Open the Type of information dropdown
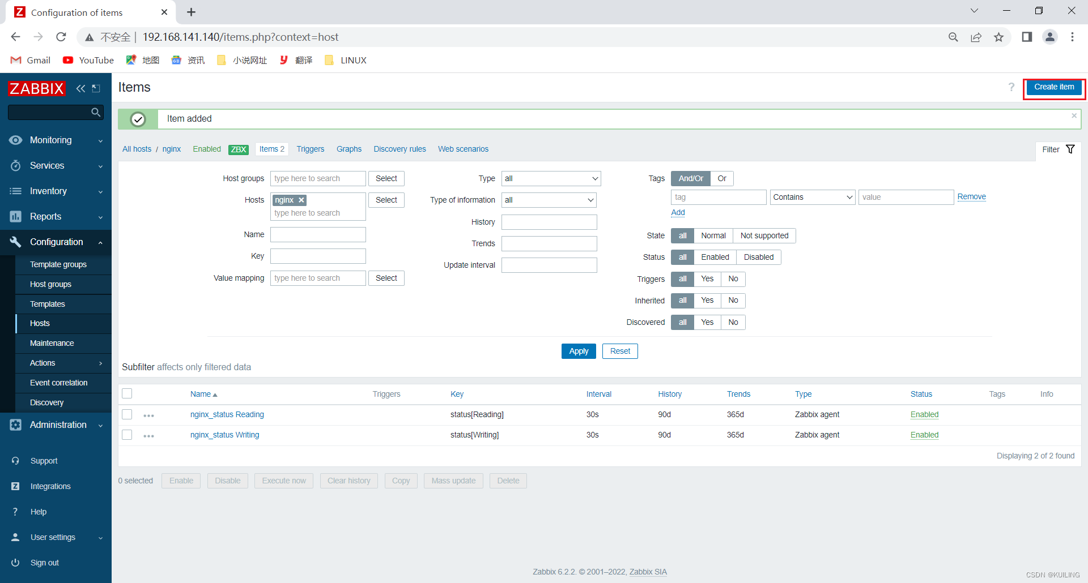The height and width of the screenshot is (583, 1088). (549, 200)
